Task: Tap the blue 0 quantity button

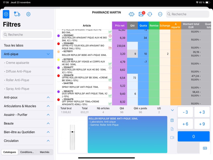Action: click(x=194, y=136)
